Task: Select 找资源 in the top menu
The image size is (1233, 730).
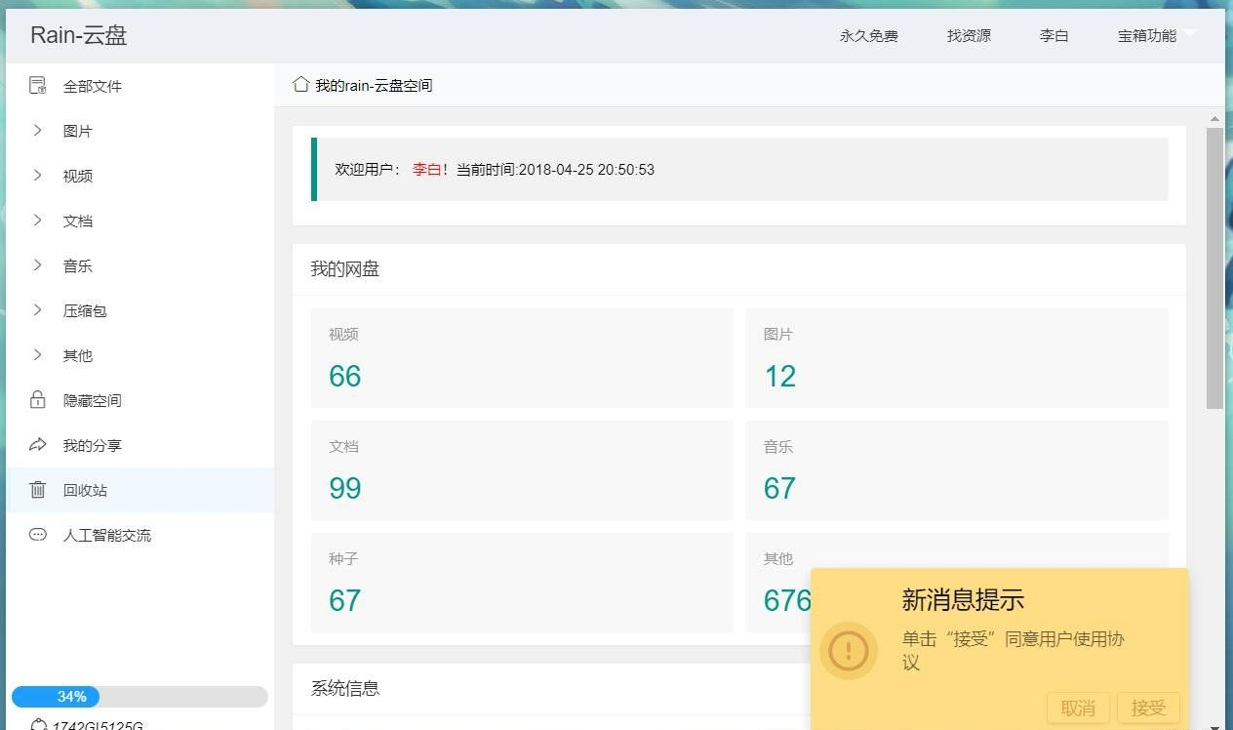Action: click(968, 35)
